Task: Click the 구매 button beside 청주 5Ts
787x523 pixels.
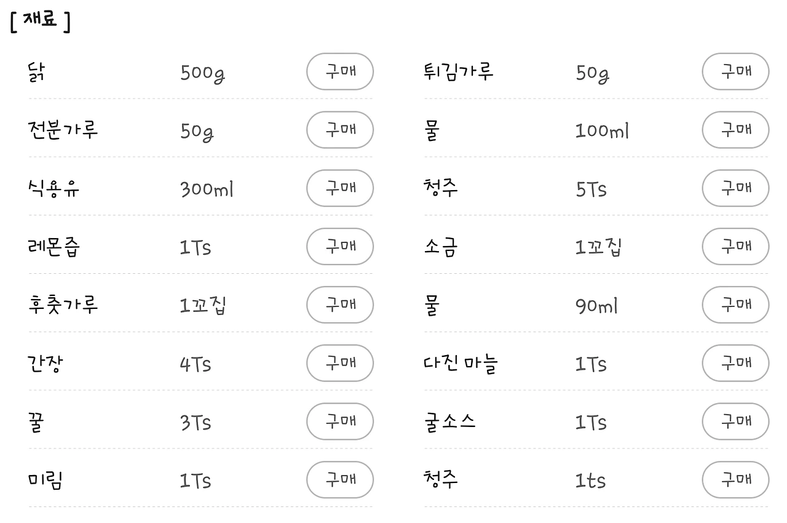Action: (x=735, y=188)
